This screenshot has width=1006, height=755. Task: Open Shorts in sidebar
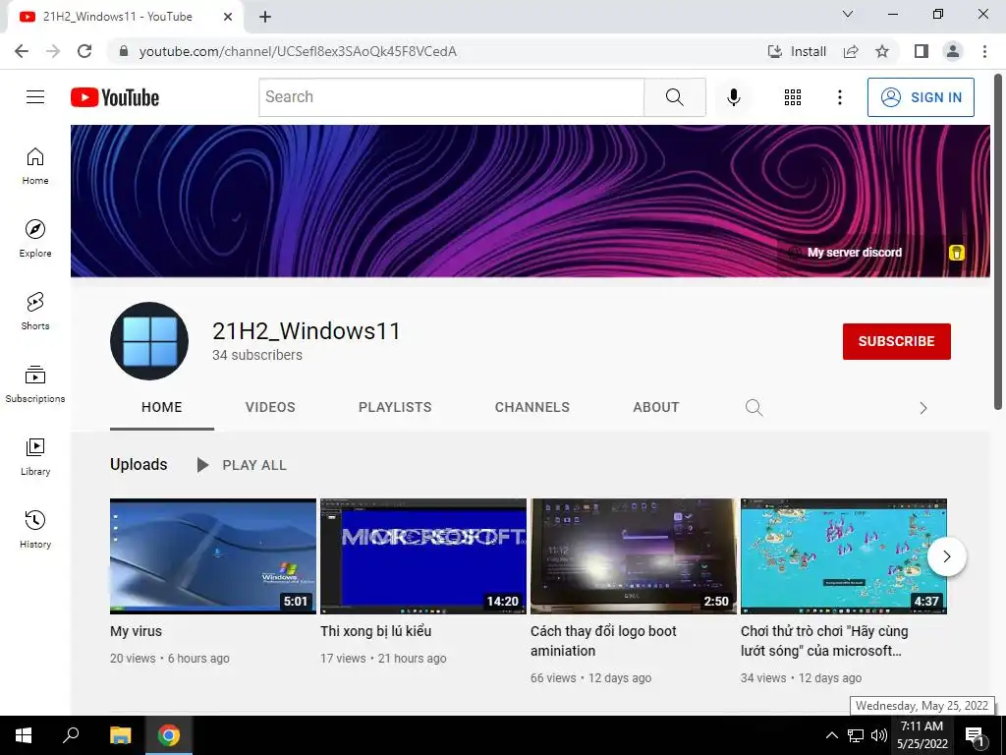coord(35,312)
